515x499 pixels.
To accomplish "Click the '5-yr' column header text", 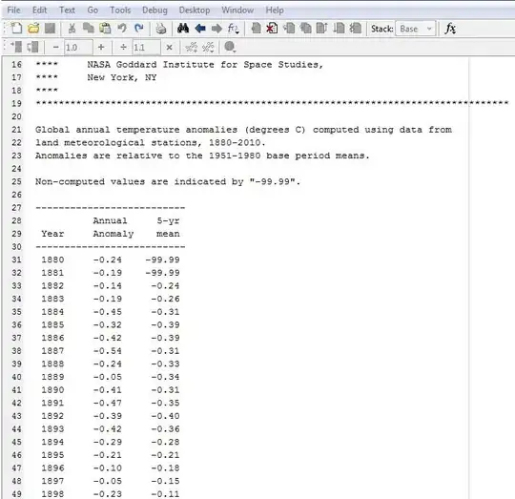I will tap(168, 220).
